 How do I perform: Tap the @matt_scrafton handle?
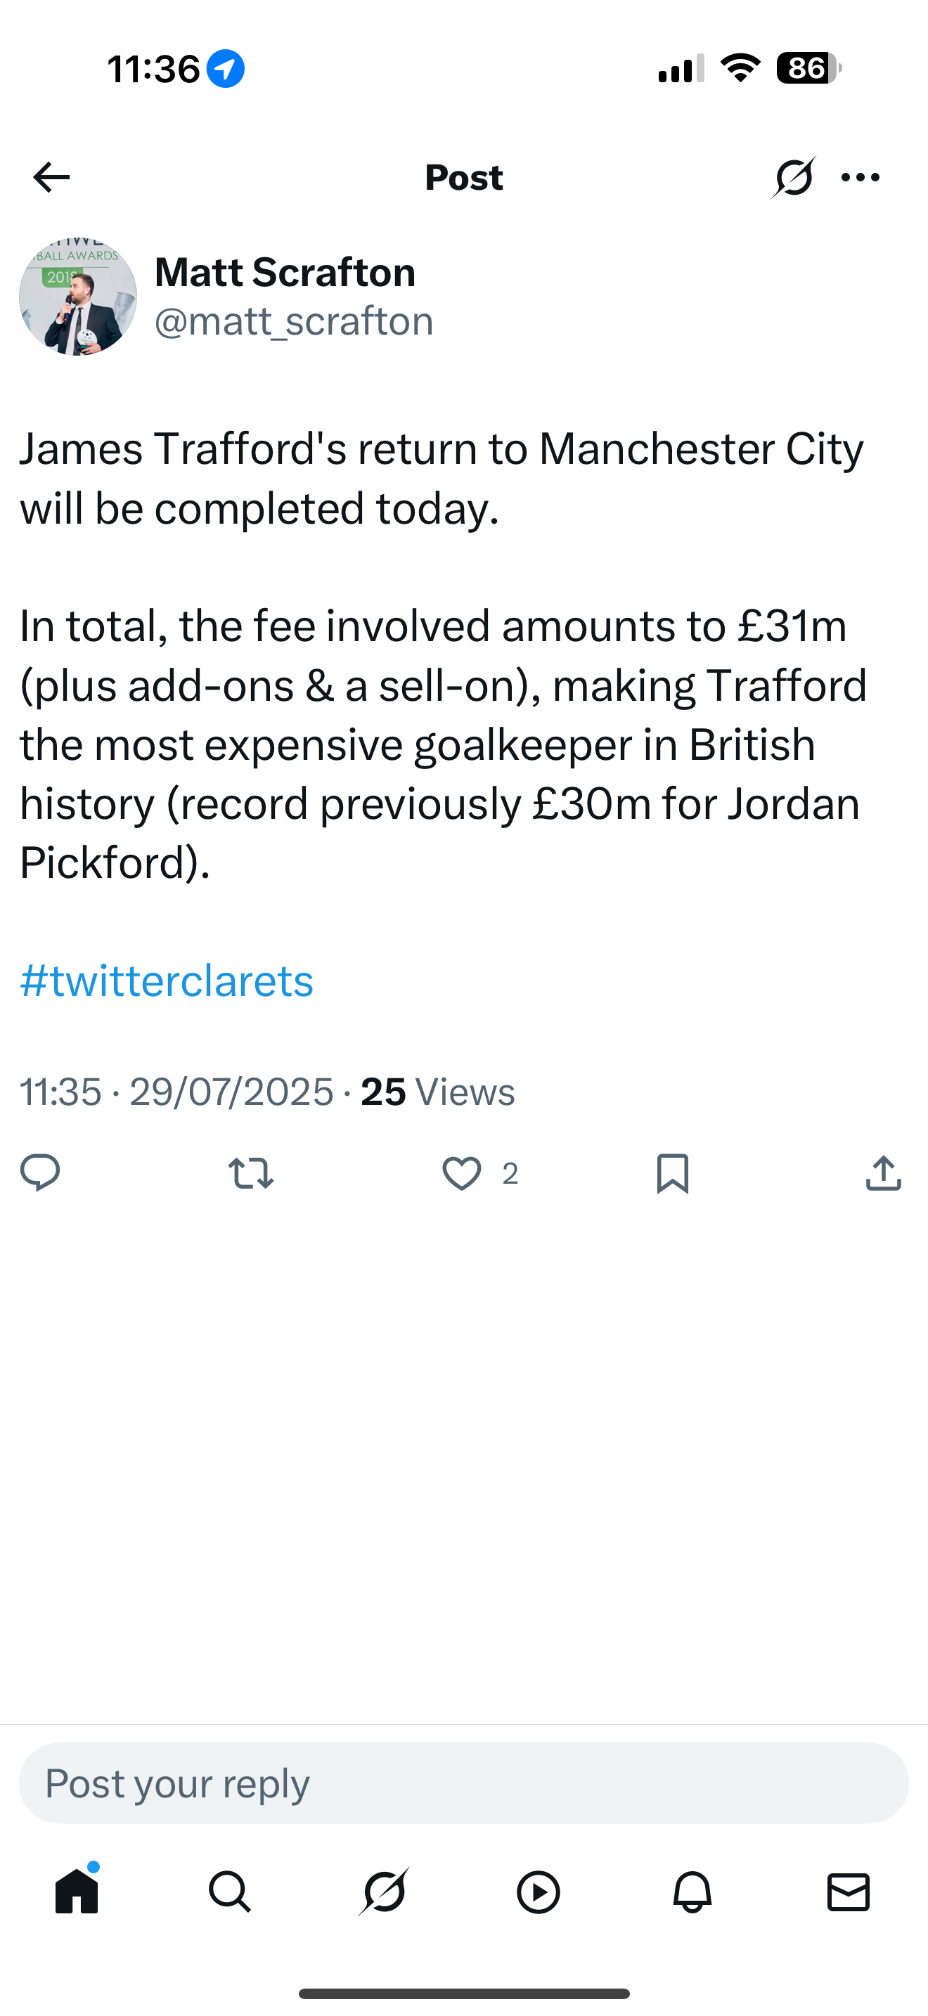point(293,322)
